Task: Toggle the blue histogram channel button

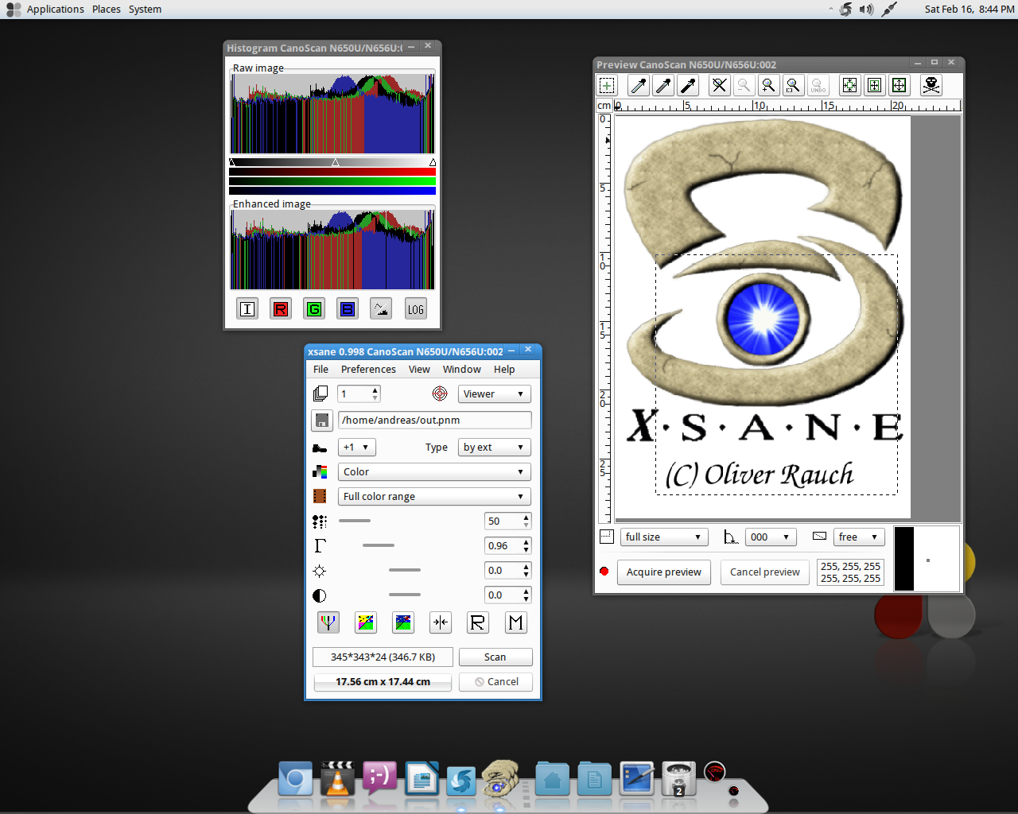Action: [x=348, y=309]
